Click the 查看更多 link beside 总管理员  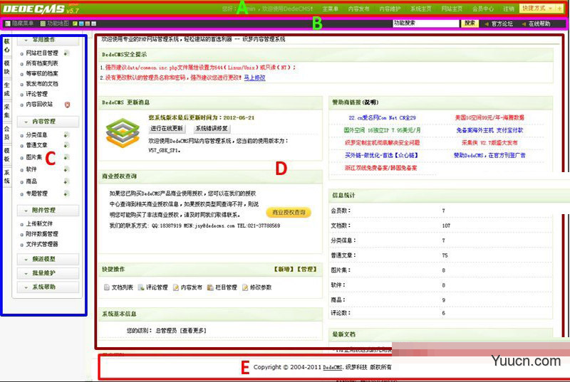(x=193, y=331)
